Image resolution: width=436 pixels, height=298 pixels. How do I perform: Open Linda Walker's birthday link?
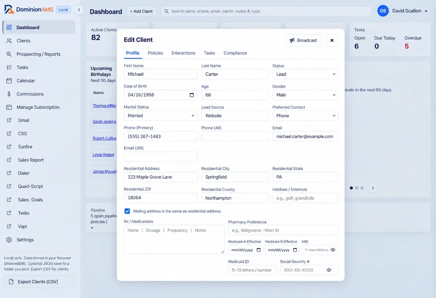[104, 155]
